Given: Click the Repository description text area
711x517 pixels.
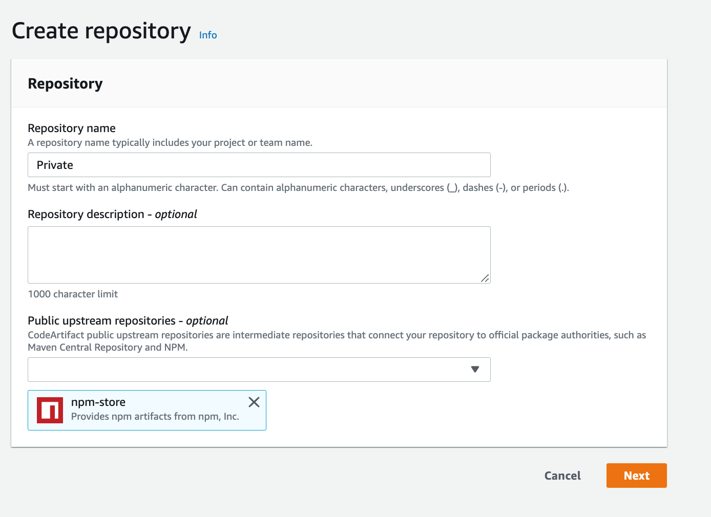Looking at the screenshot, I should coord(259,254).
